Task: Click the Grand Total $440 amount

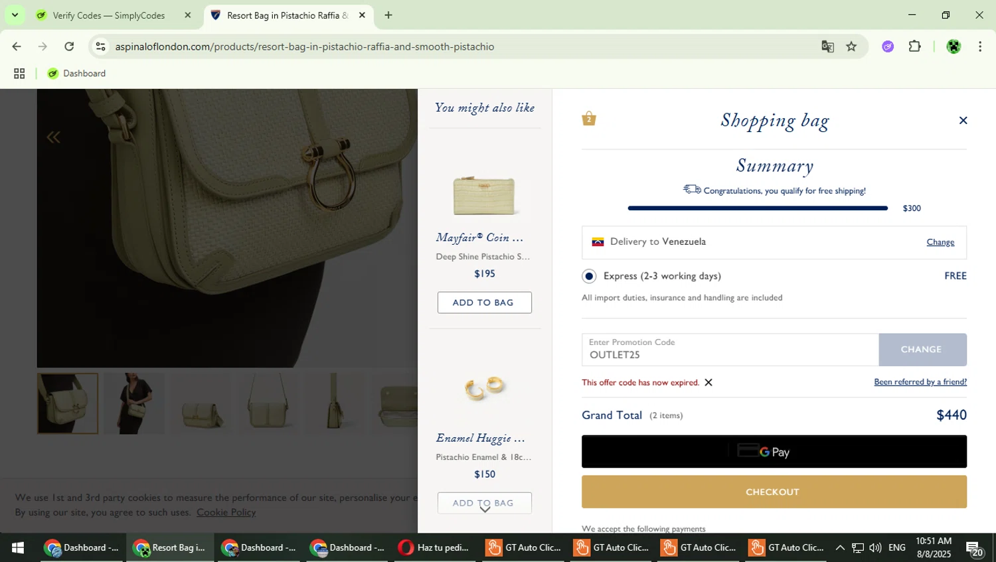Action: (952, 415)
